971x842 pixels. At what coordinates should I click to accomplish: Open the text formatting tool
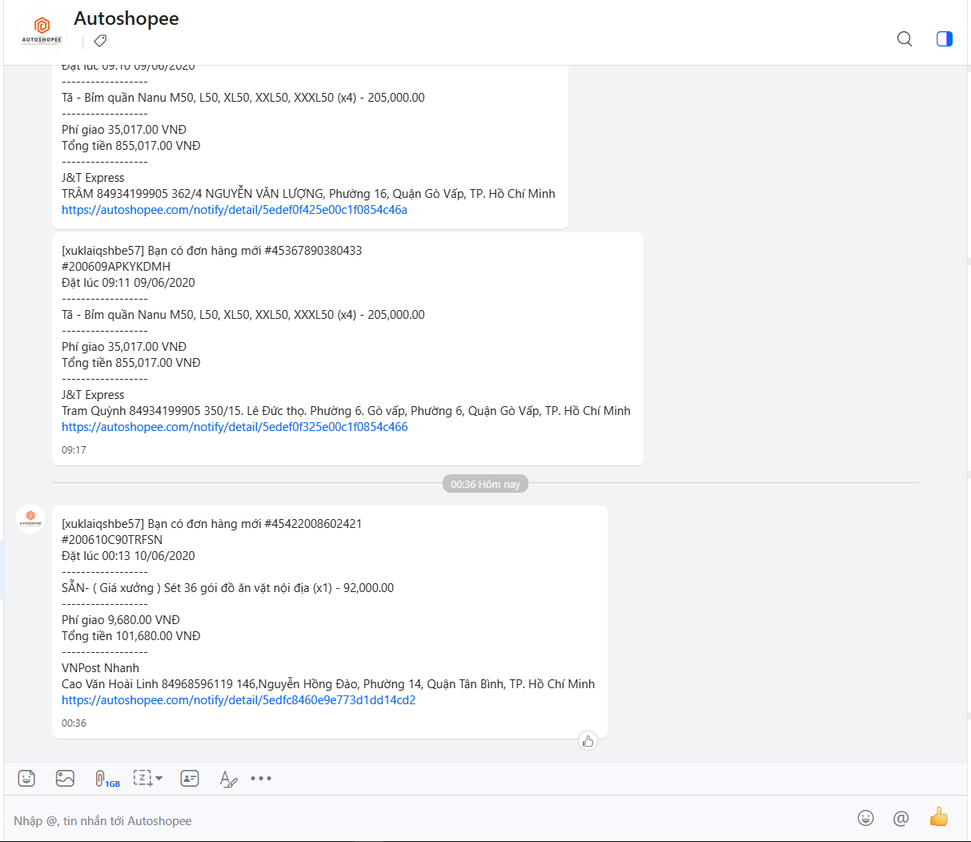[228, 779]
